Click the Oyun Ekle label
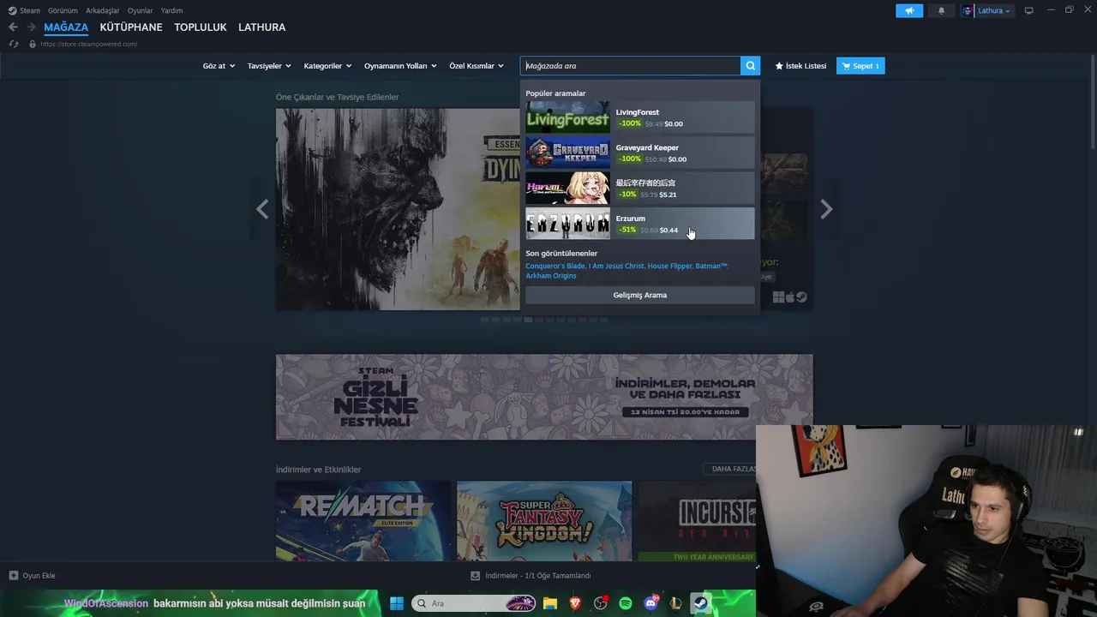 [x=39, y=576]
